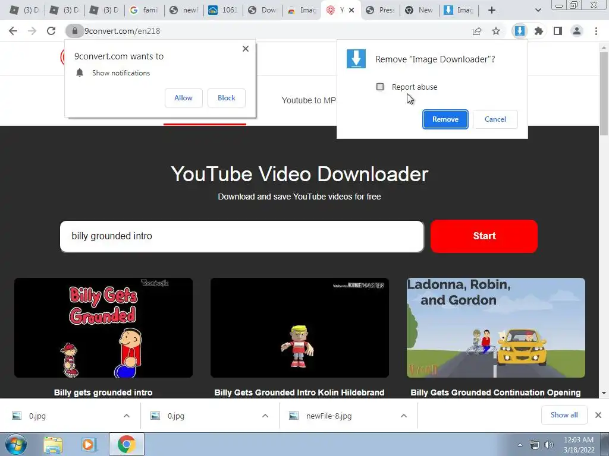Check the Report abuse checkbox
Viewport: 609px width, 456px height.
tap(380, 87)
